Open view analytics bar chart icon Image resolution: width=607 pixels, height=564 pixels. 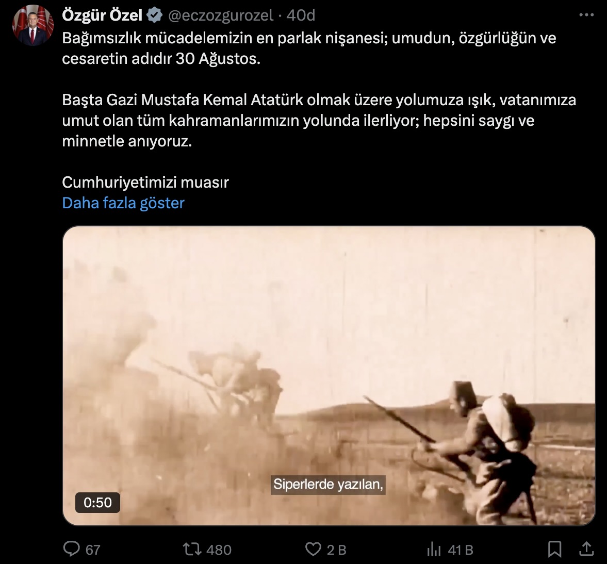click(x=434, y=549)
